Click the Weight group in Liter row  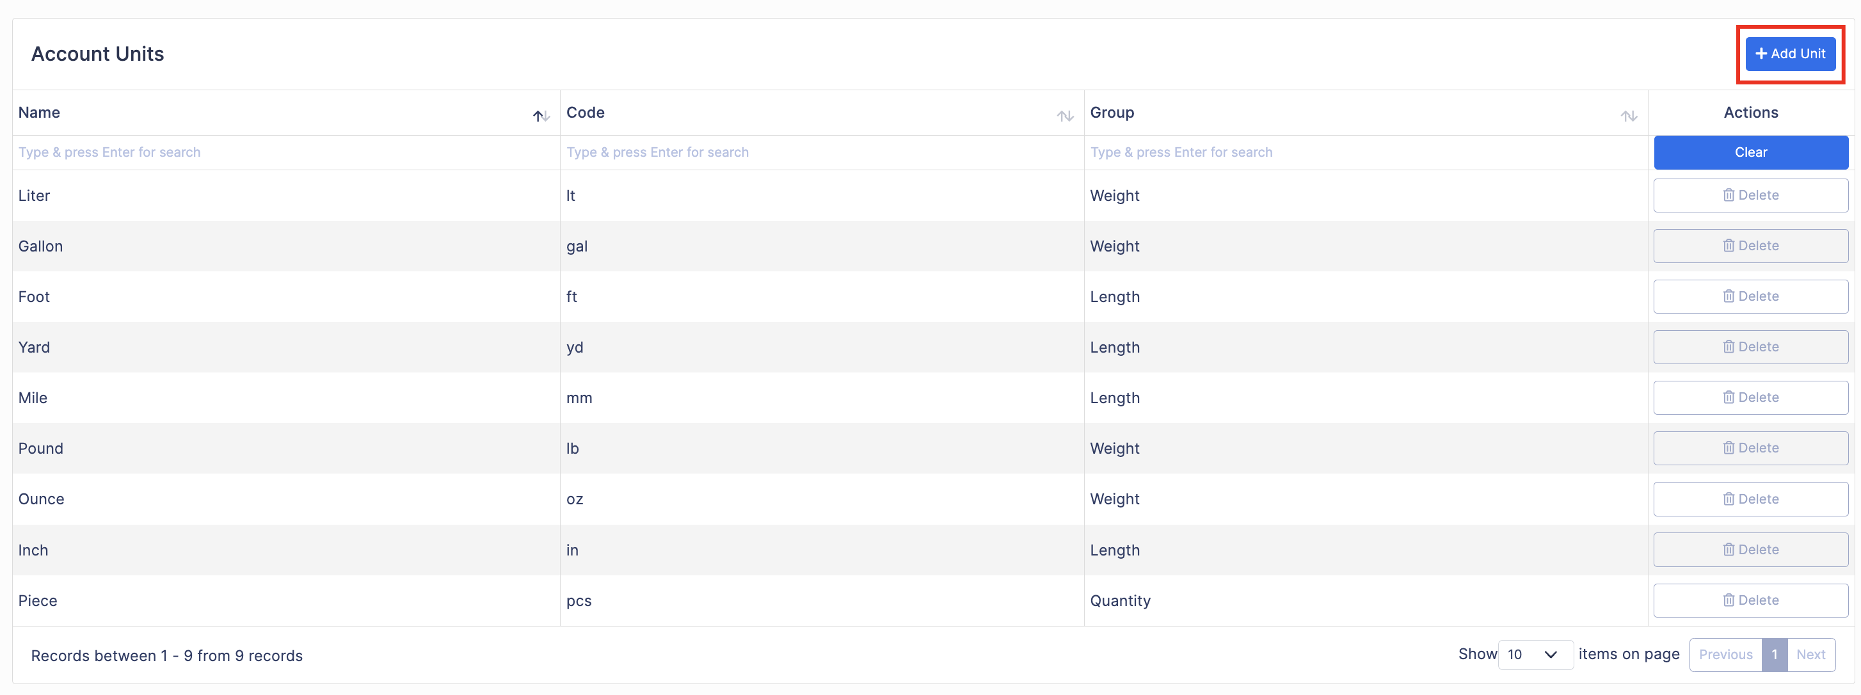point(1366,196)
